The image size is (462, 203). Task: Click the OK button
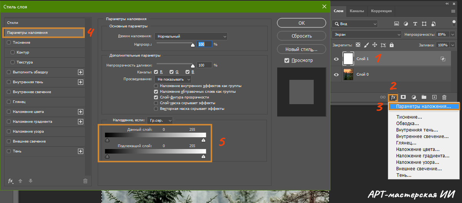pyautogui.click(x=301, y=23)
